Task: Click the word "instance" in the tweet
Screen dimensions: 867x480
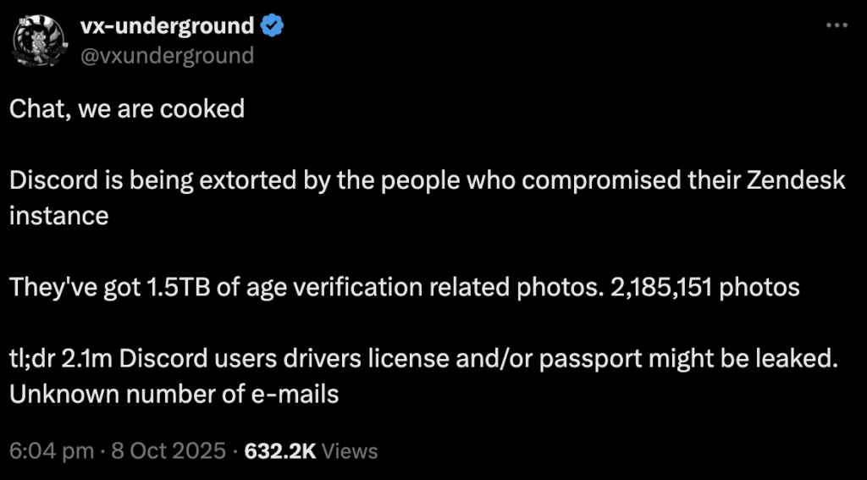Action: [x=59, y=215]
